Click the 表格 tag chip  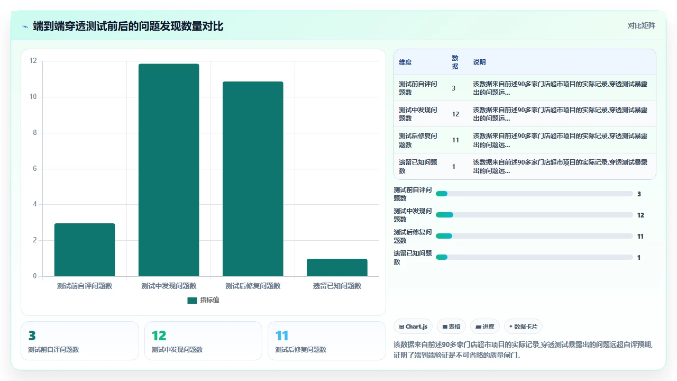[x=451, y=326]
